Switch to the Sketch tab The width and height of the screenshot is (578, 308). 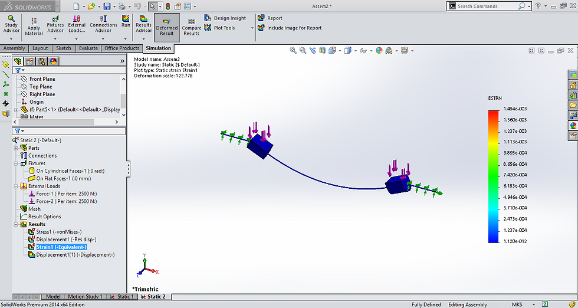64,48
